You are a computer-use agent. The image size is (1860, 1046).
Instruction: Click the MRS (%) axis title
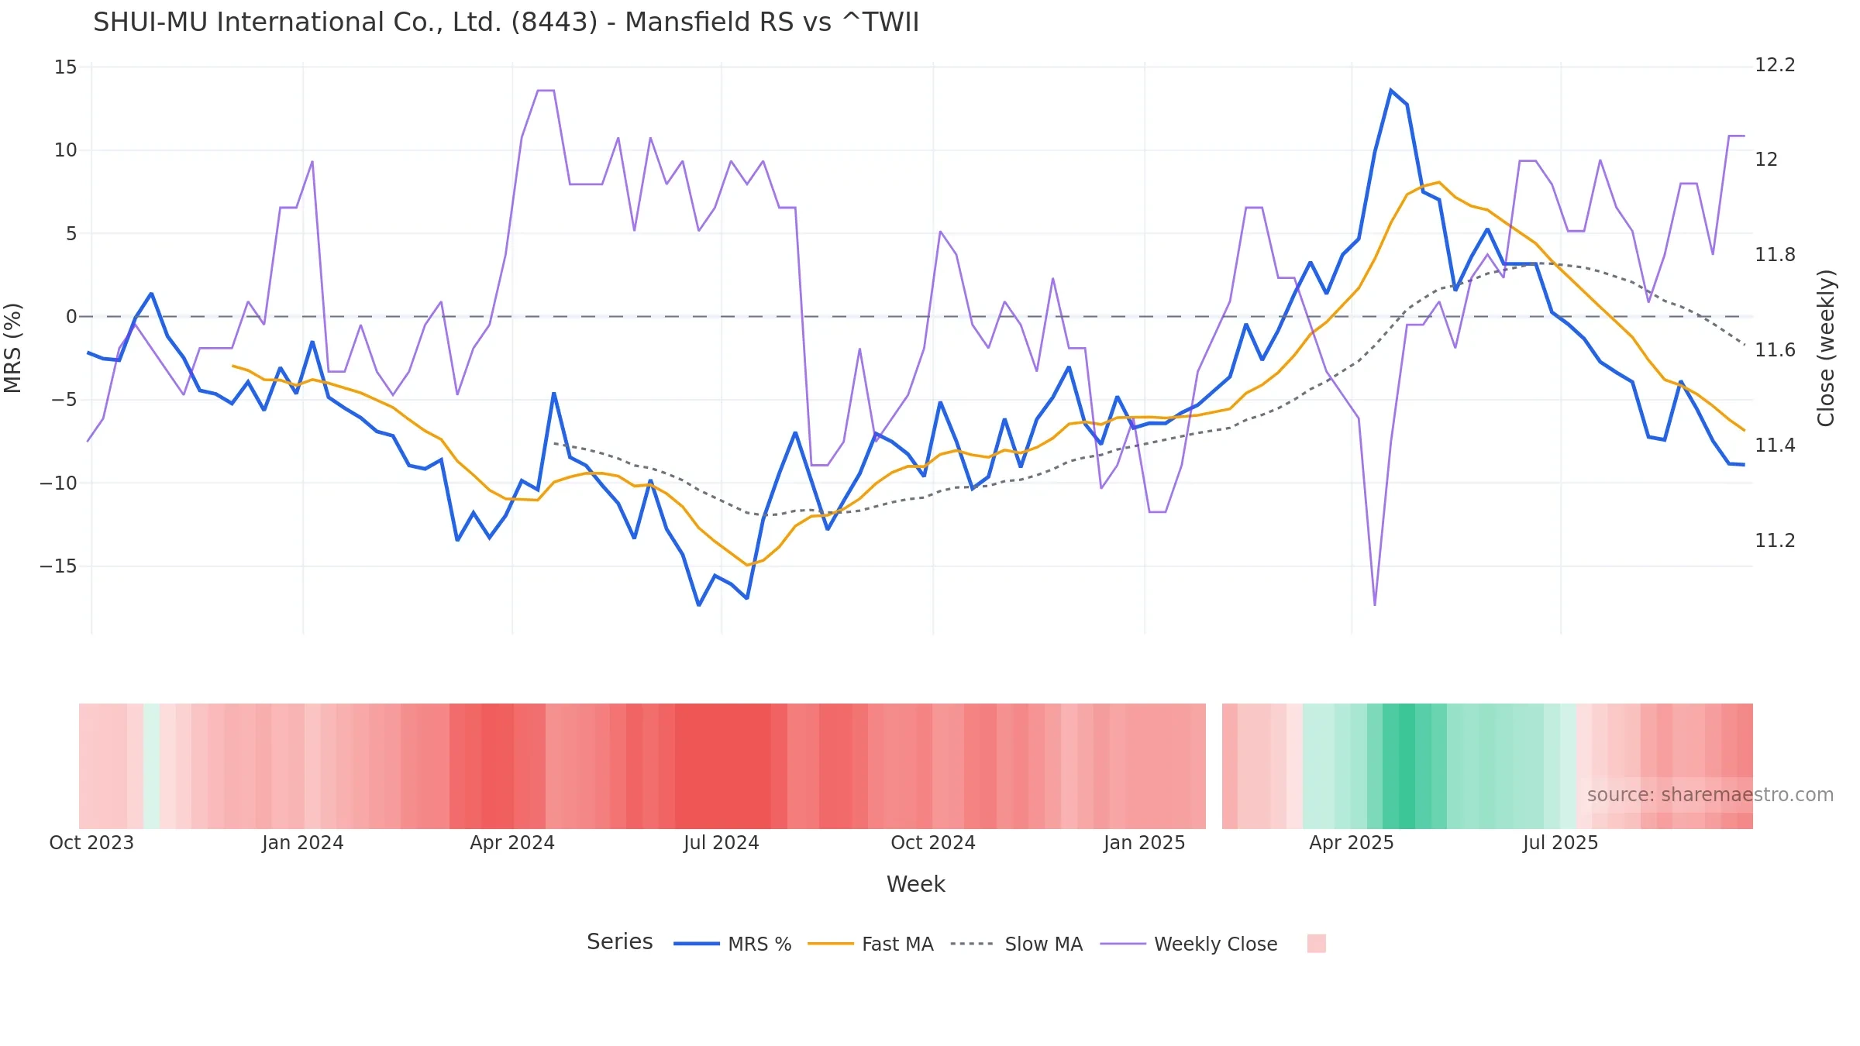(x=13, y=348)
